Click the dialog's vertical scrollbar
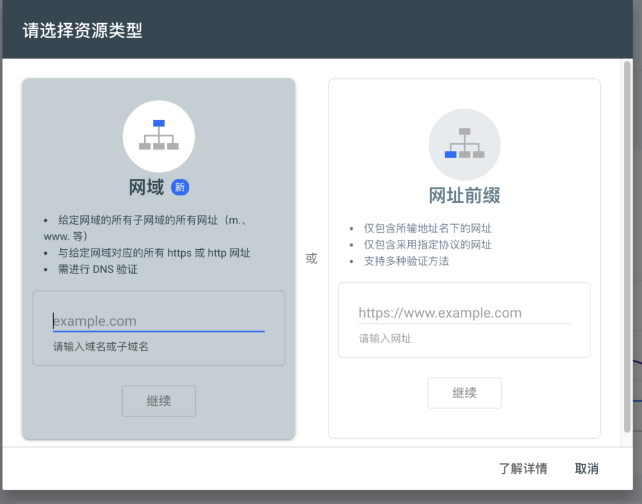Screen dimensions: 642x504 pyautogui.click(x=627, y=247)
